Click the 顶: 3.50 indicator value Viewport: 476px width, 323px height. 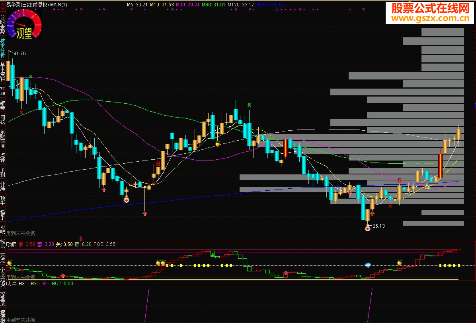(27, 244)
